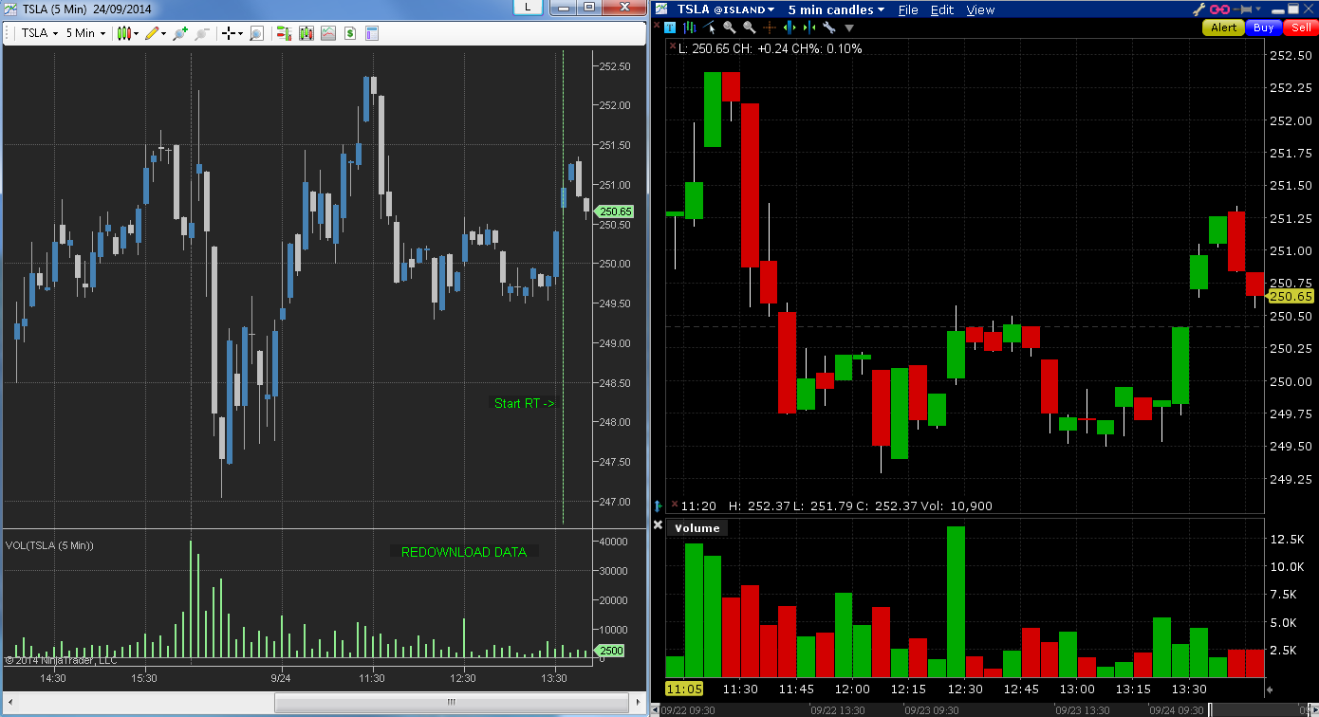Click the bar chart type icon in TWS toolbar
Image resolution: width=1319 pixels, height=717 pixels.
tap(690, 28)
